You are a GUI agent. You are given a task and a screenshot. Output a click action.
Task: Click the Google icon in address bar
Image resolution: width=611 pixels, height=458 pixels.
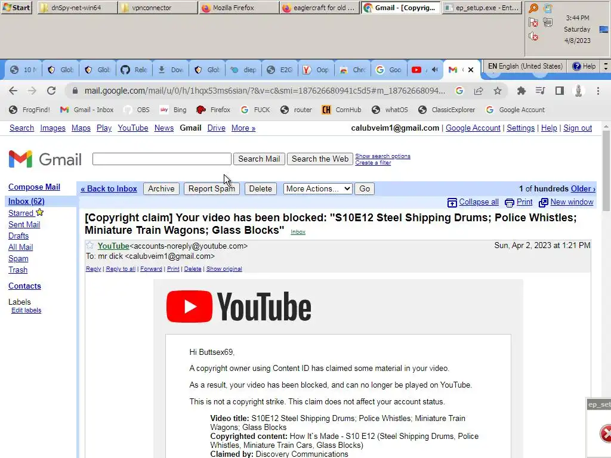point(459,91)
